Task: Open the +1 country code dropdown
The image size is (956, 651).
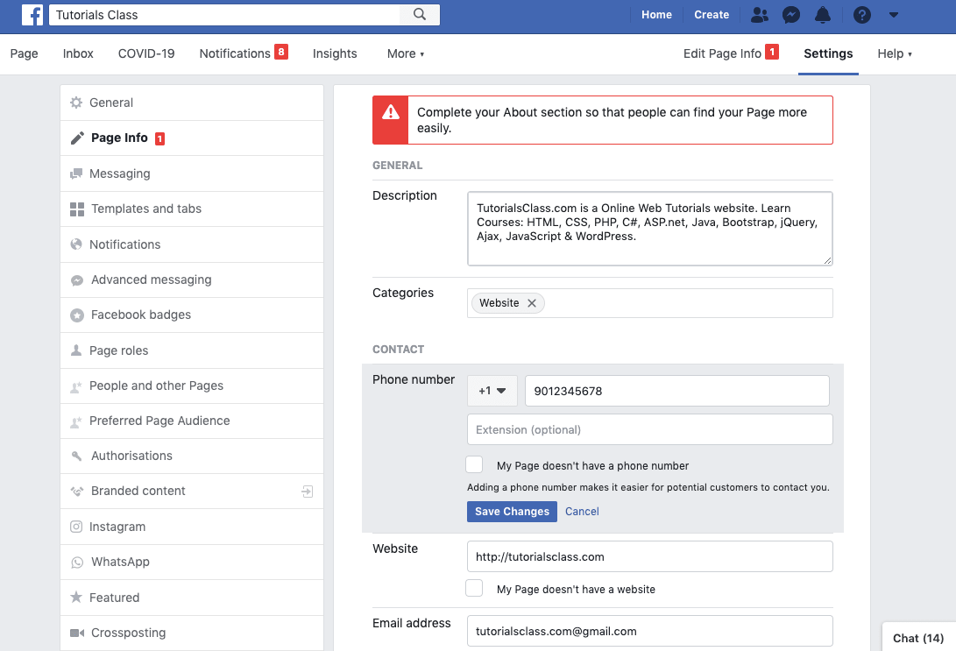Action: 492,391
